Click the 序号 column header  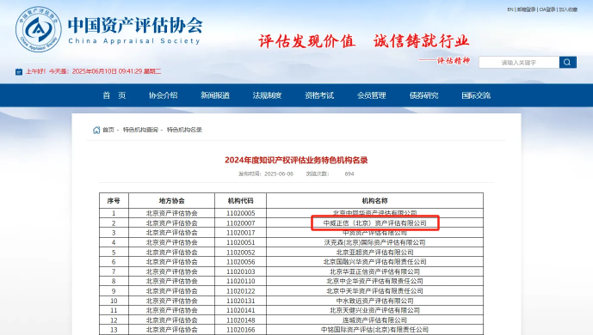[x=114, y=201]
